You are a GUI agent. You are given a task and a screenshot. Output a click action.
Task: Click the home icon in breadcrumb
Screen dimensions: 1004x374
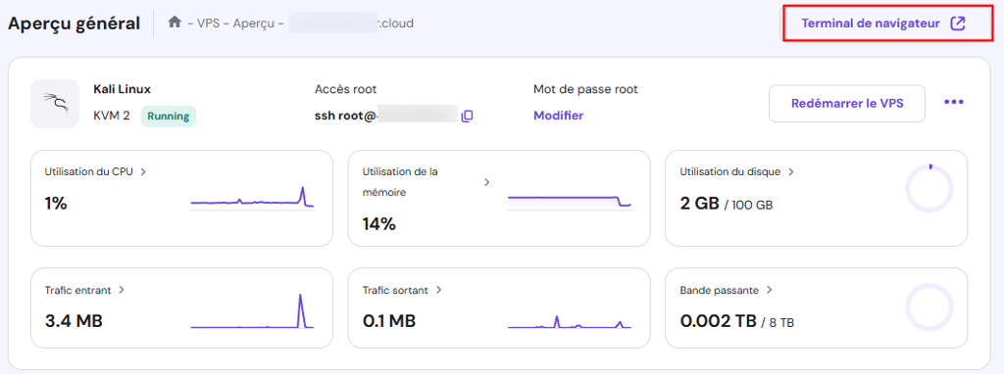(x=175, y=23)
